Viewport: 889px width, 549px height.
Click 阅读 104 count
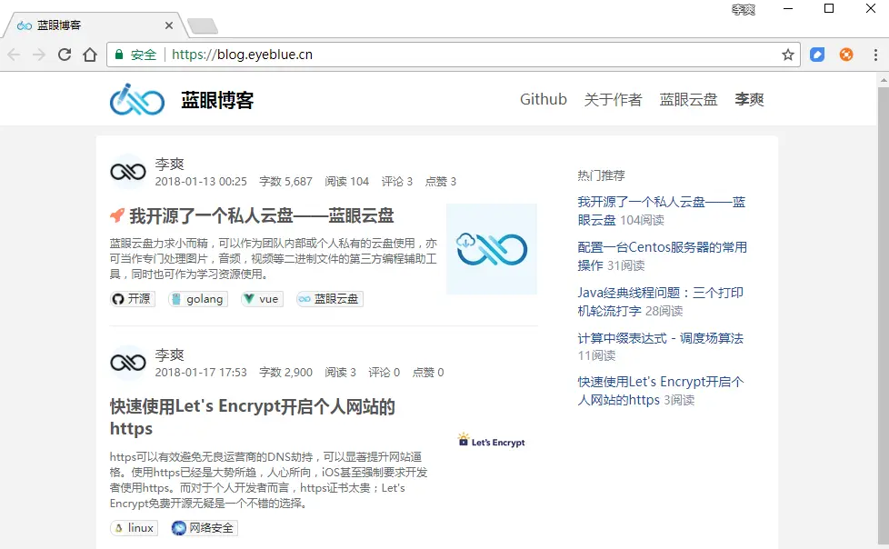coord(347,182)
